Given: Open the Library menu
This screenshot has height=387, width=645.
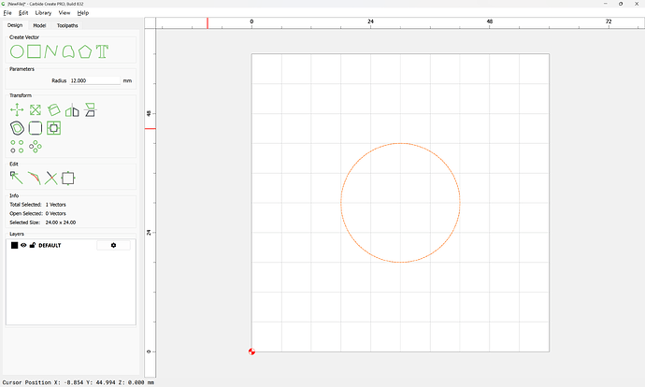Looking at the screenshot, I should click(43, 13).
